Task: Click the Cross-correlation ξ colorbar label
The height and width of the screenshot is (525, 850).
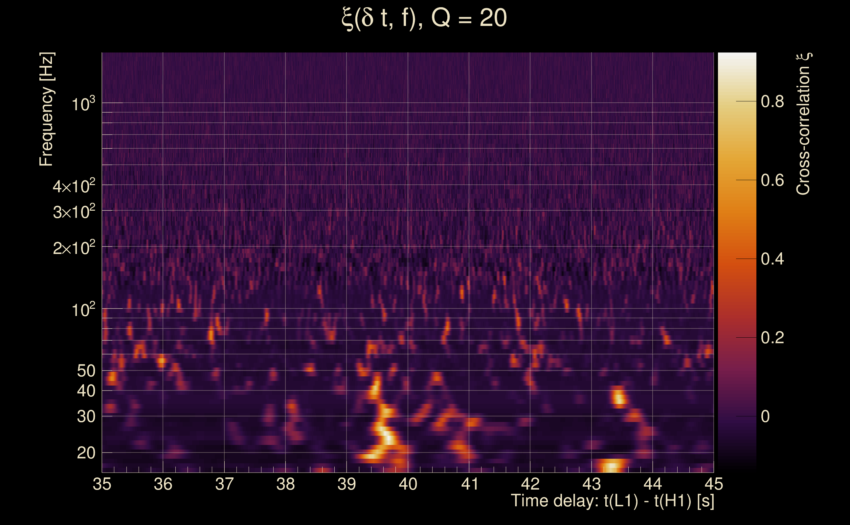Action: click(803, 124)
